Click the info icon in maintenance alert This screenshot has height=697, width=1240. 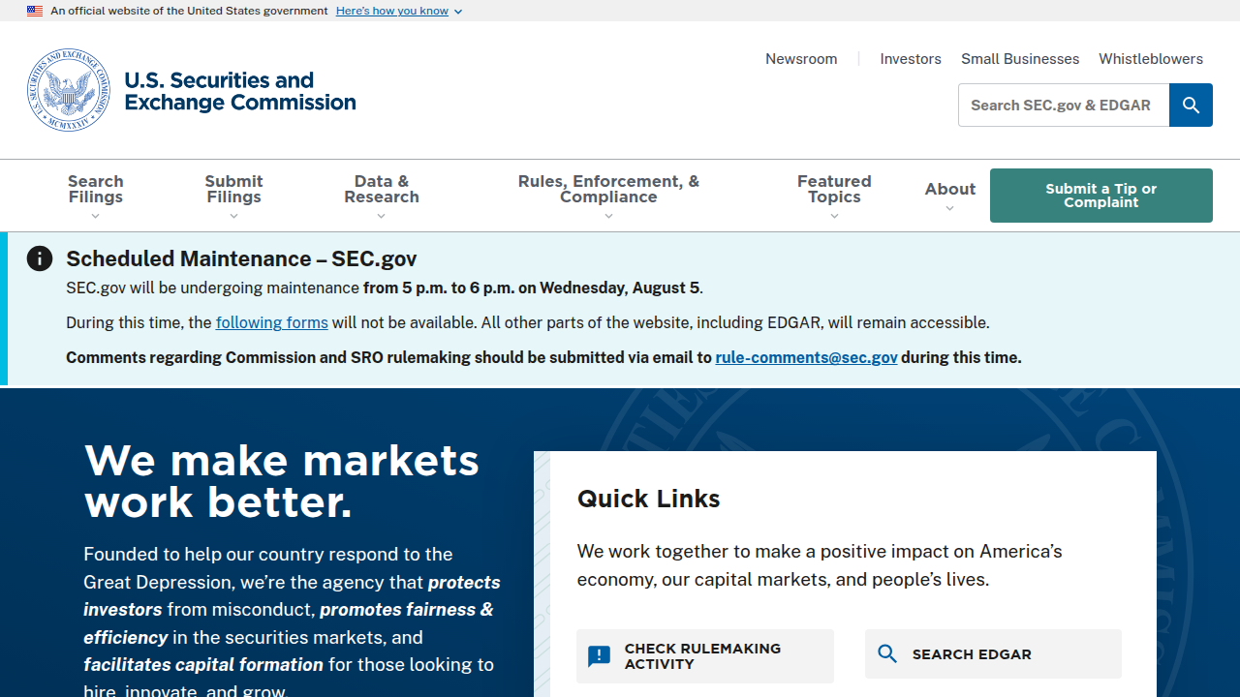[40, 258]
